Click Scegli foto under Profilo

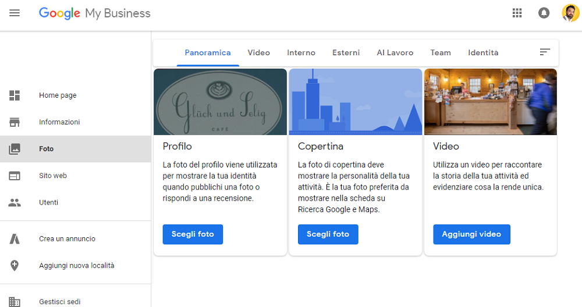click(x=193, y=234)
